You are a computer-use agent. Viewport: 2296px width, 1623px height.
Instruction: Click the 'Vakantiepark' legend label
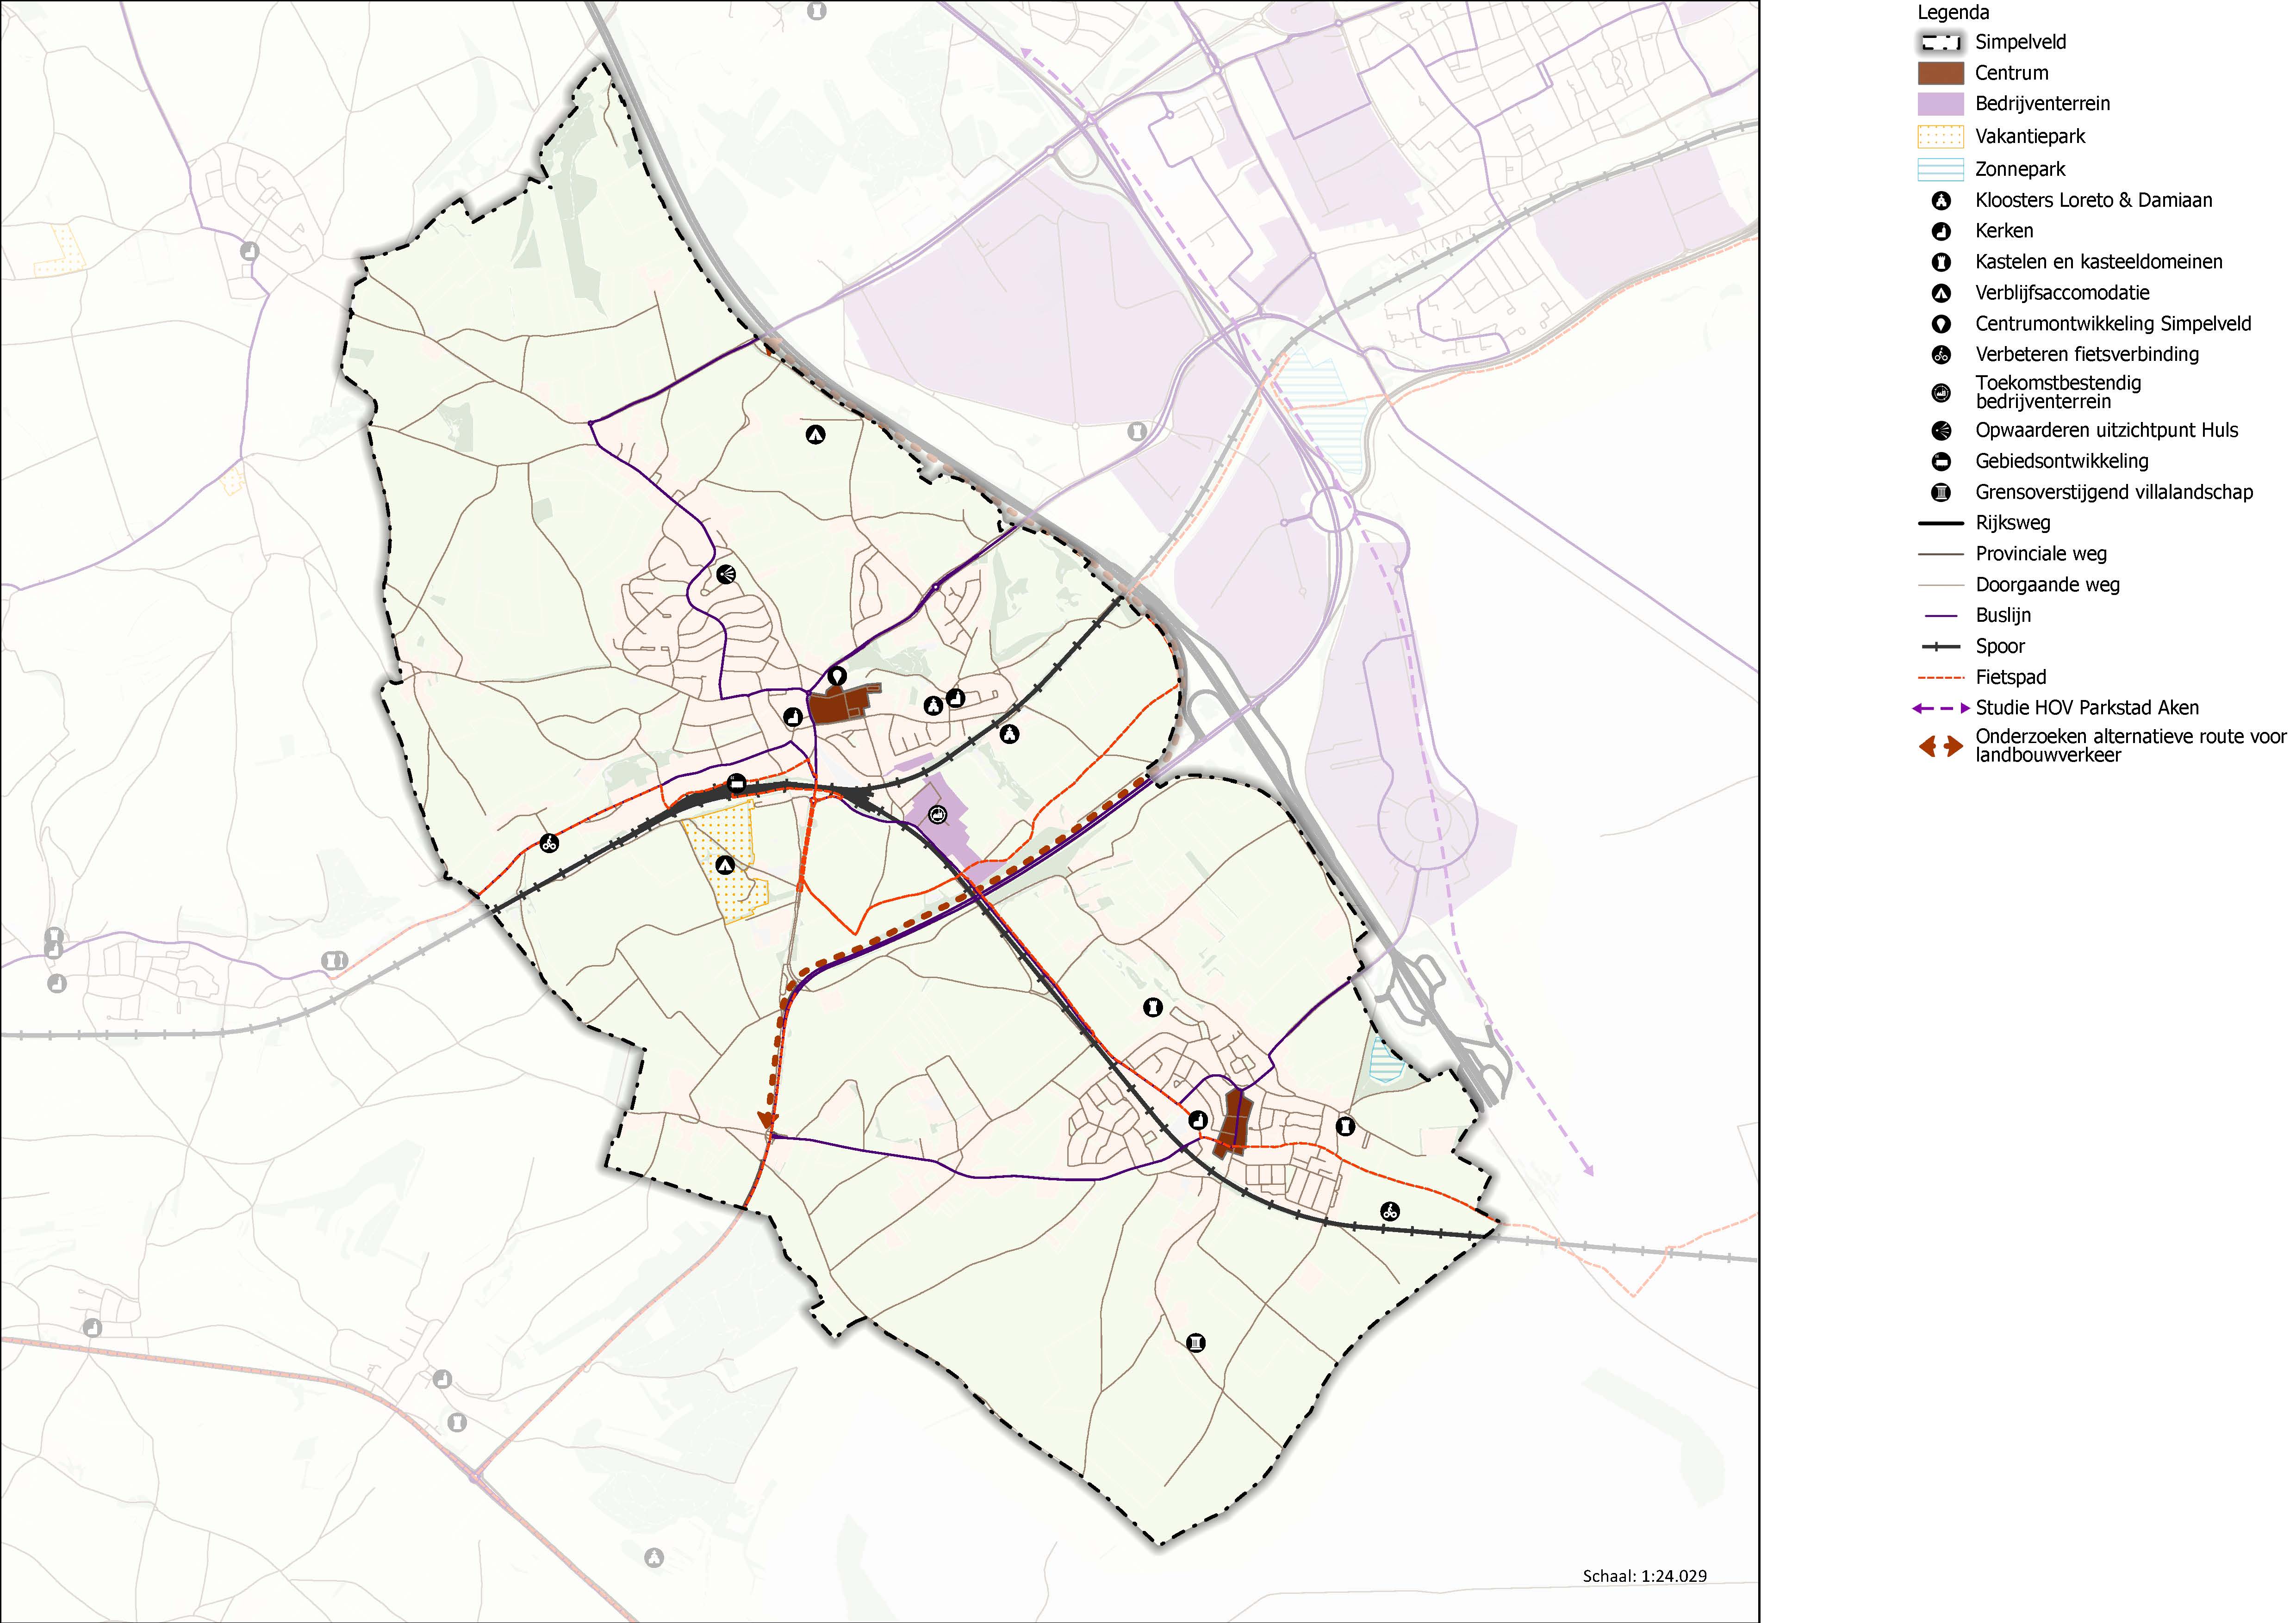[x=2030, y=137]
